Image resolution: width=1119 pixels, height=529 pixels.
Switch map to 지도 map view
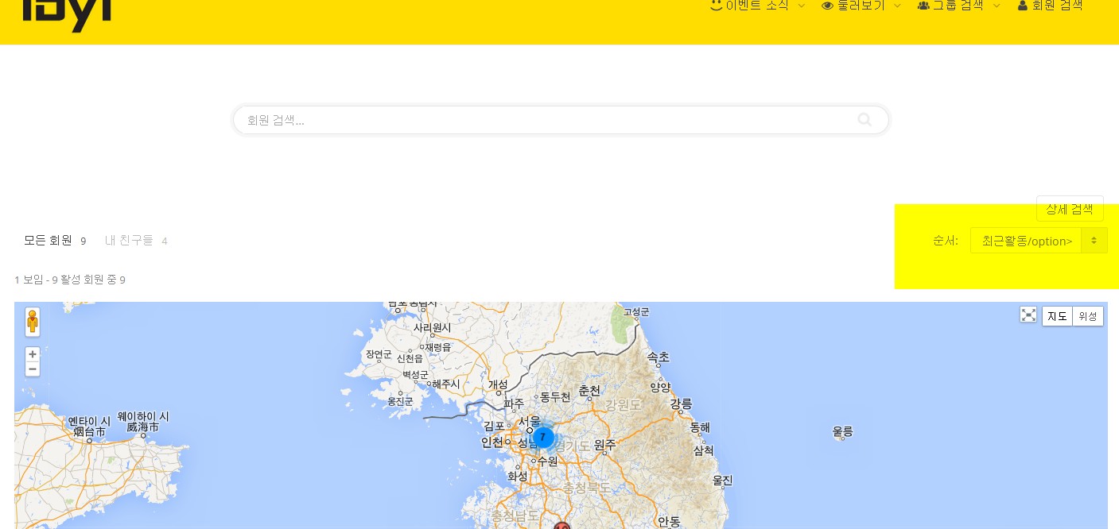point(1057,316)
